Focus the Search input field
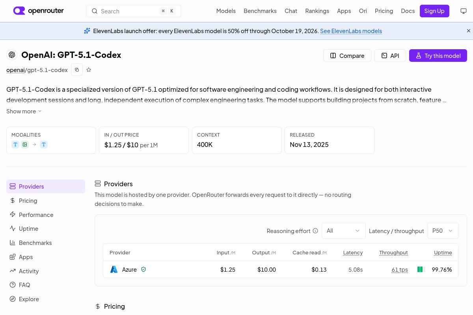 pyautogui.click(x=134, y=11)
